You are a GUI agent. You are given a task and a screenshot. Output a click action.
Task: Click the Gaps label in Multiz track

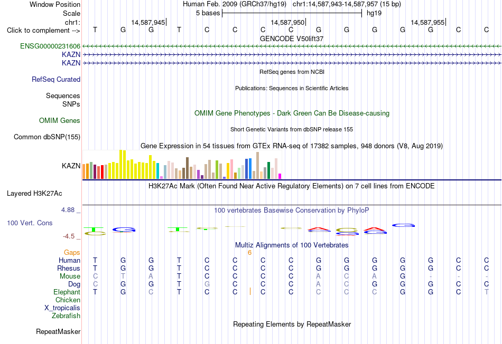(x=72, y=253)
